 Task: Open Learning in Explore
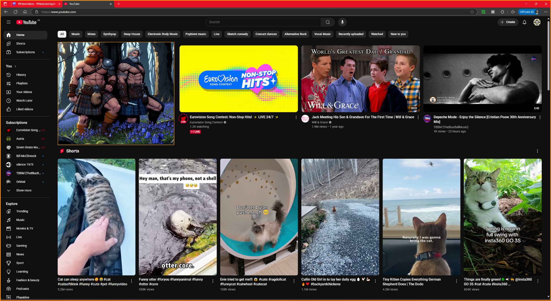click(25, 272)
